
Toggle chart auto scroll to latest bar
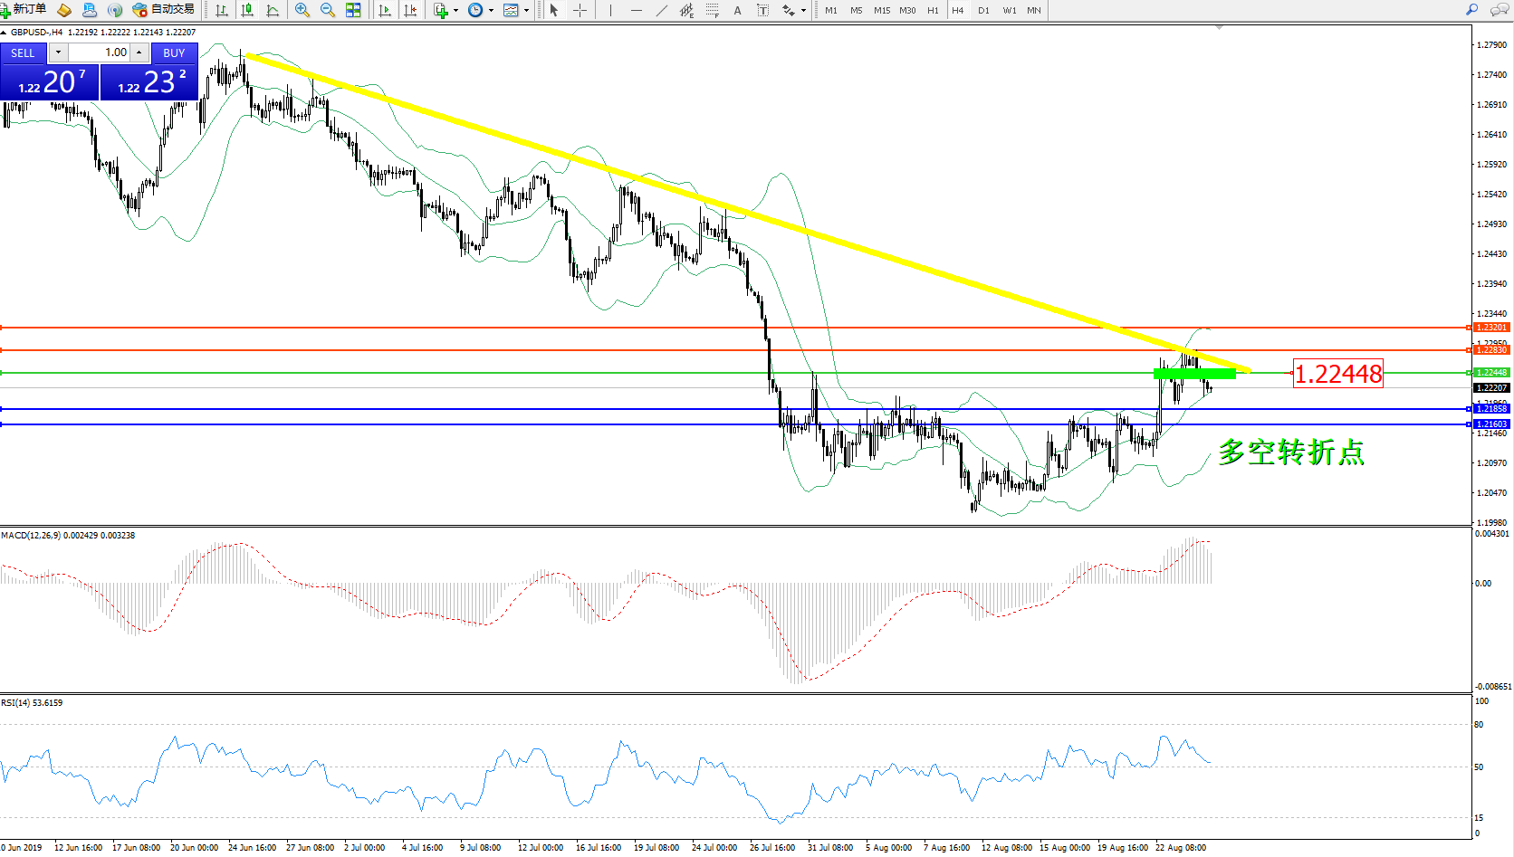click(x=385, y=10)
